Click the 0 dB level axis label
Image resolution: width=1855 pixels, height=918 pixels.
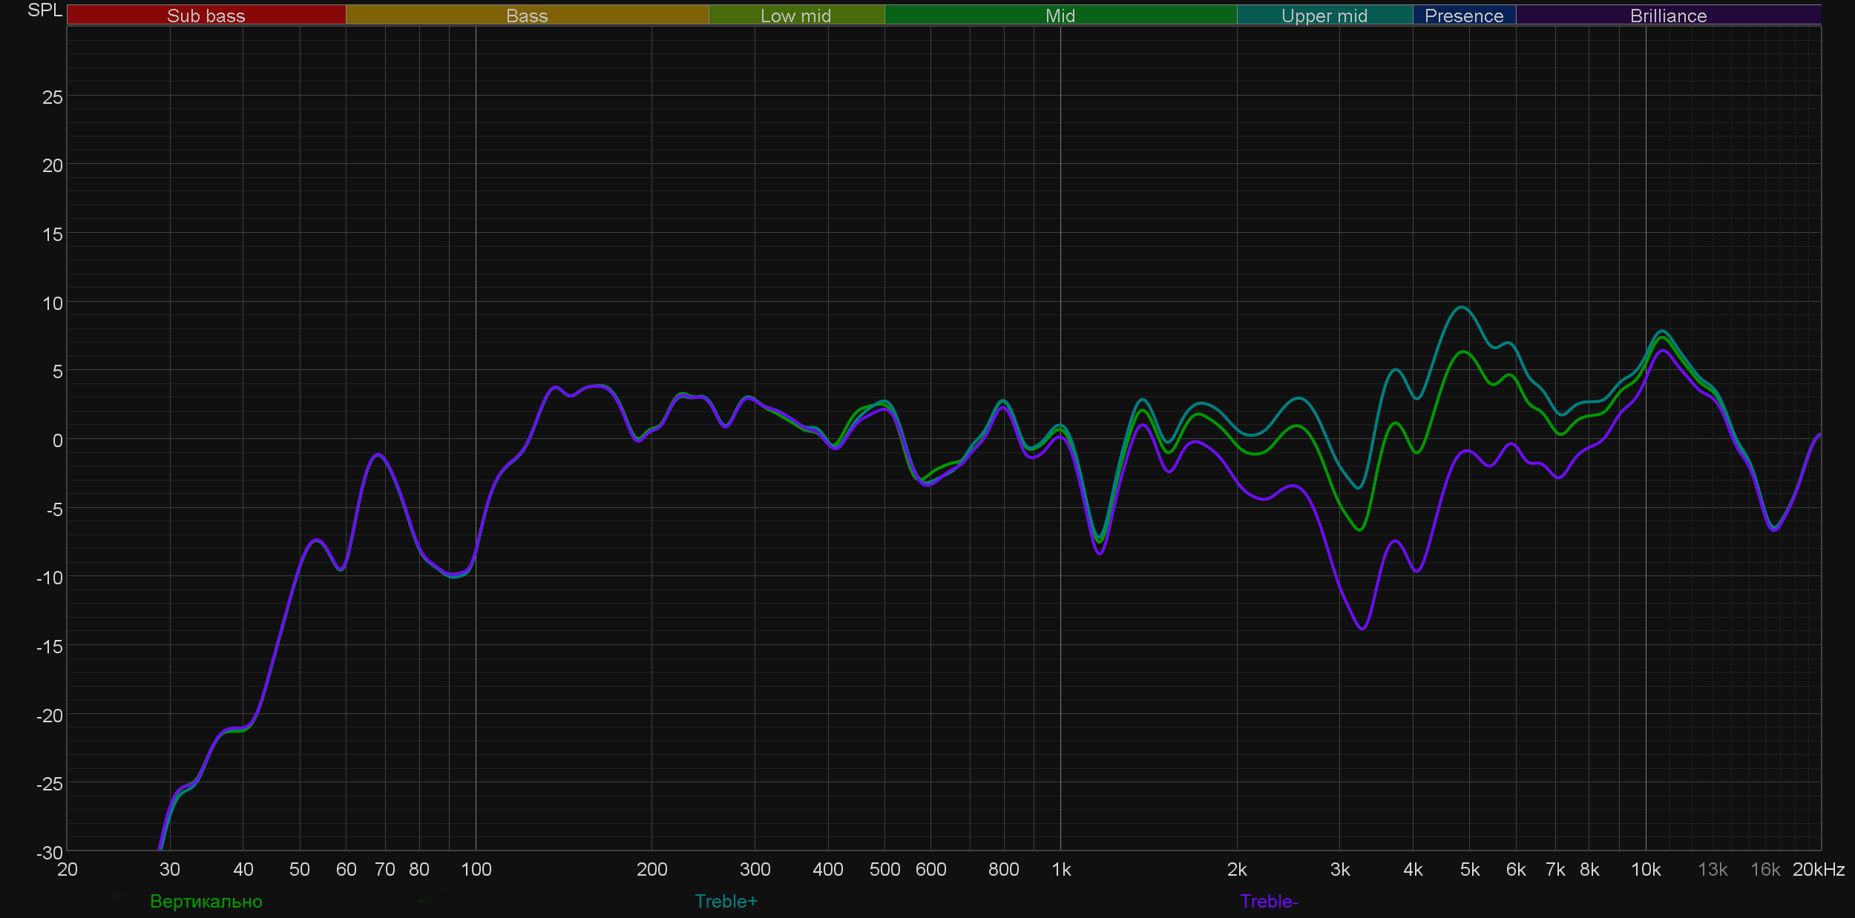[x=57, y=440]
